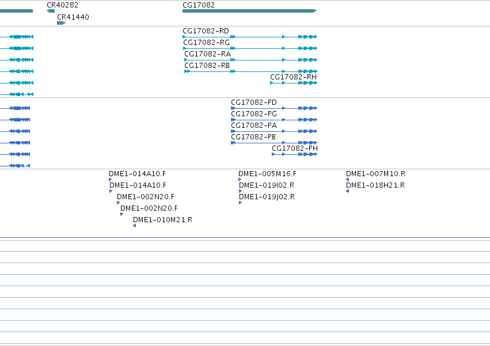Click the CG17082-PB protein label

[253, 137]
